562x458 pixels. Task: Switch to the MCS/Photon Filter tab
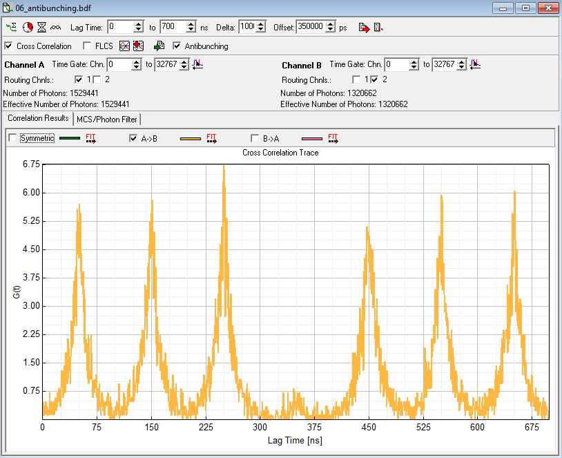click(107, 119)
